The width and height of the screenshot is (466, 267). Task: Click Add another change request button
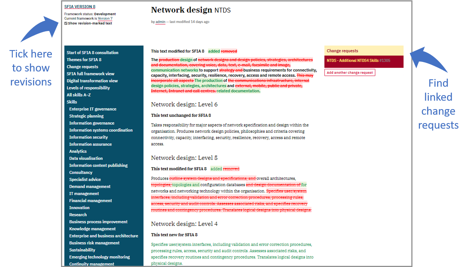[x=350, y=72]
